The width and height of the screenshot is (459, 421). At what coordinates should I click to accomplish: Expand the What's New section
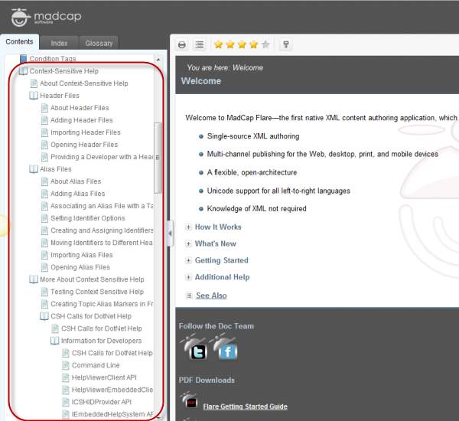189,243
